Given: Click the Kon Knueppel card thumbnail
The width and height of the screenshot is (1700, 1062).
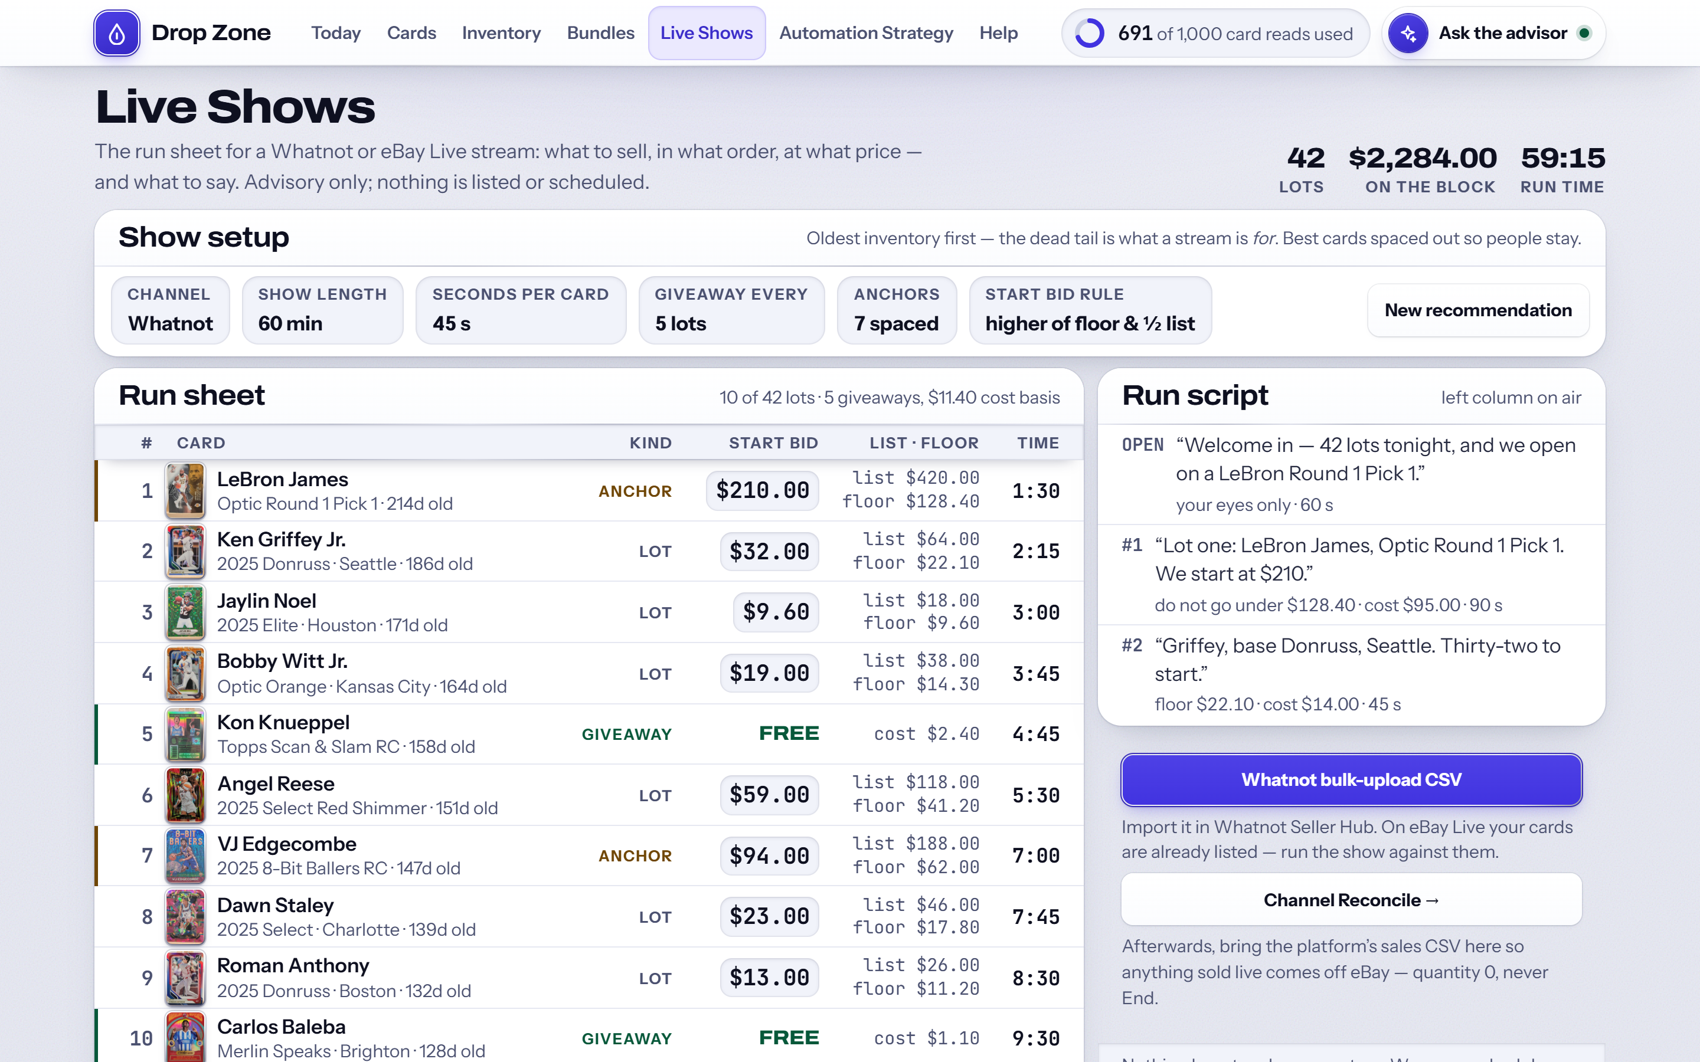Looking at the screenshot, I should [x=185, y=734].
